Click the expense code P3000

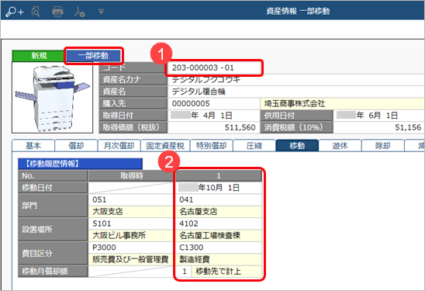point(132,248)
